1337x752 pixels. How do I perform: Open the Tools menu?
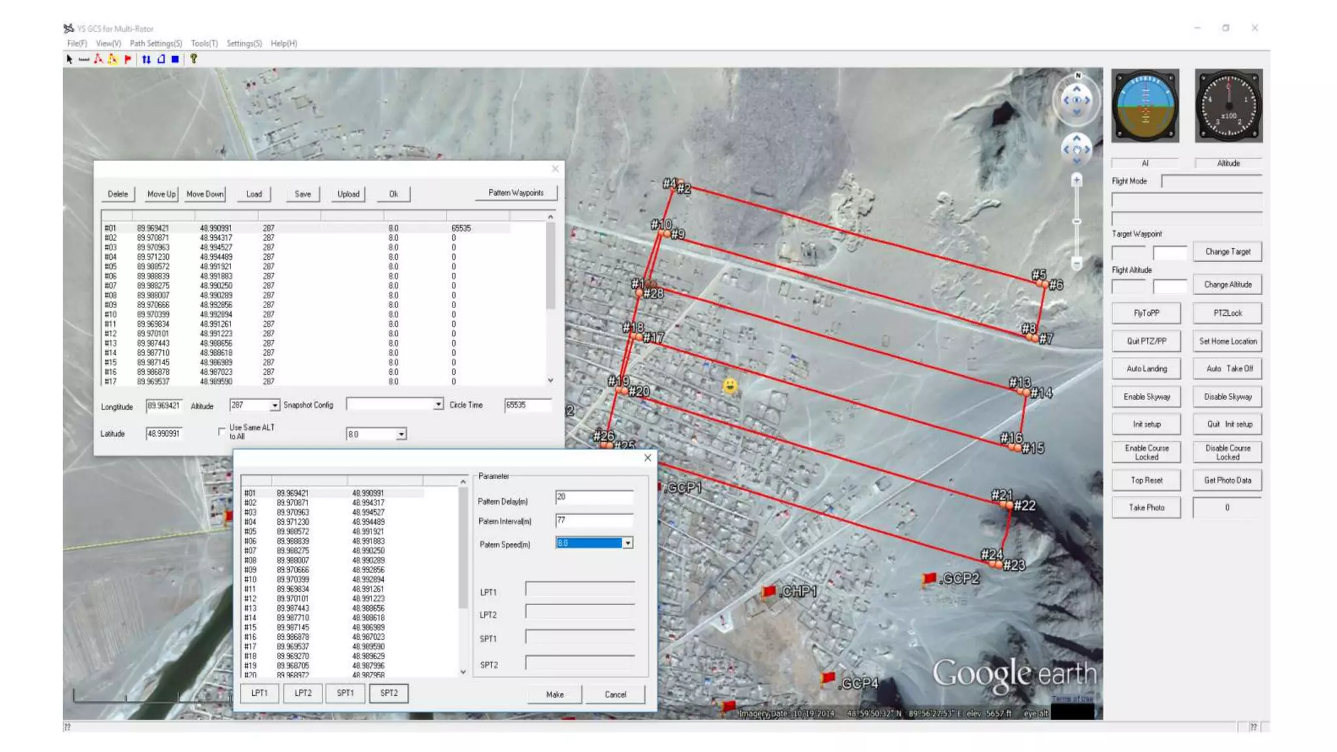(204, 43)
